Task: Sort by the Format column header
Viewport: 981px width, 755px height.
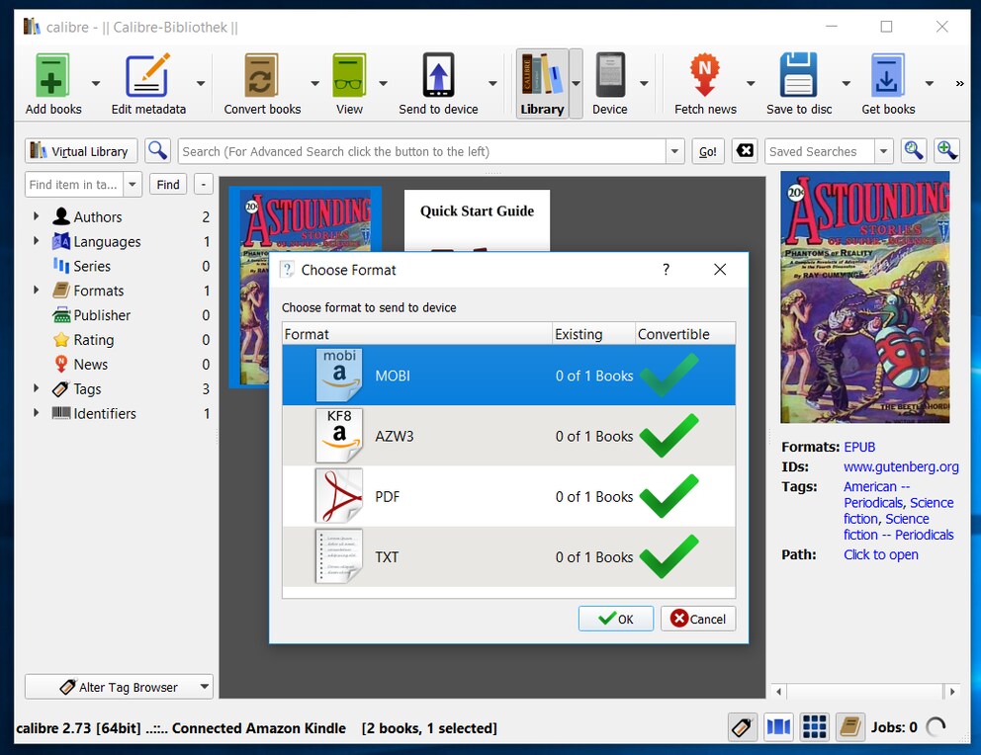Action: pos(417,334)
